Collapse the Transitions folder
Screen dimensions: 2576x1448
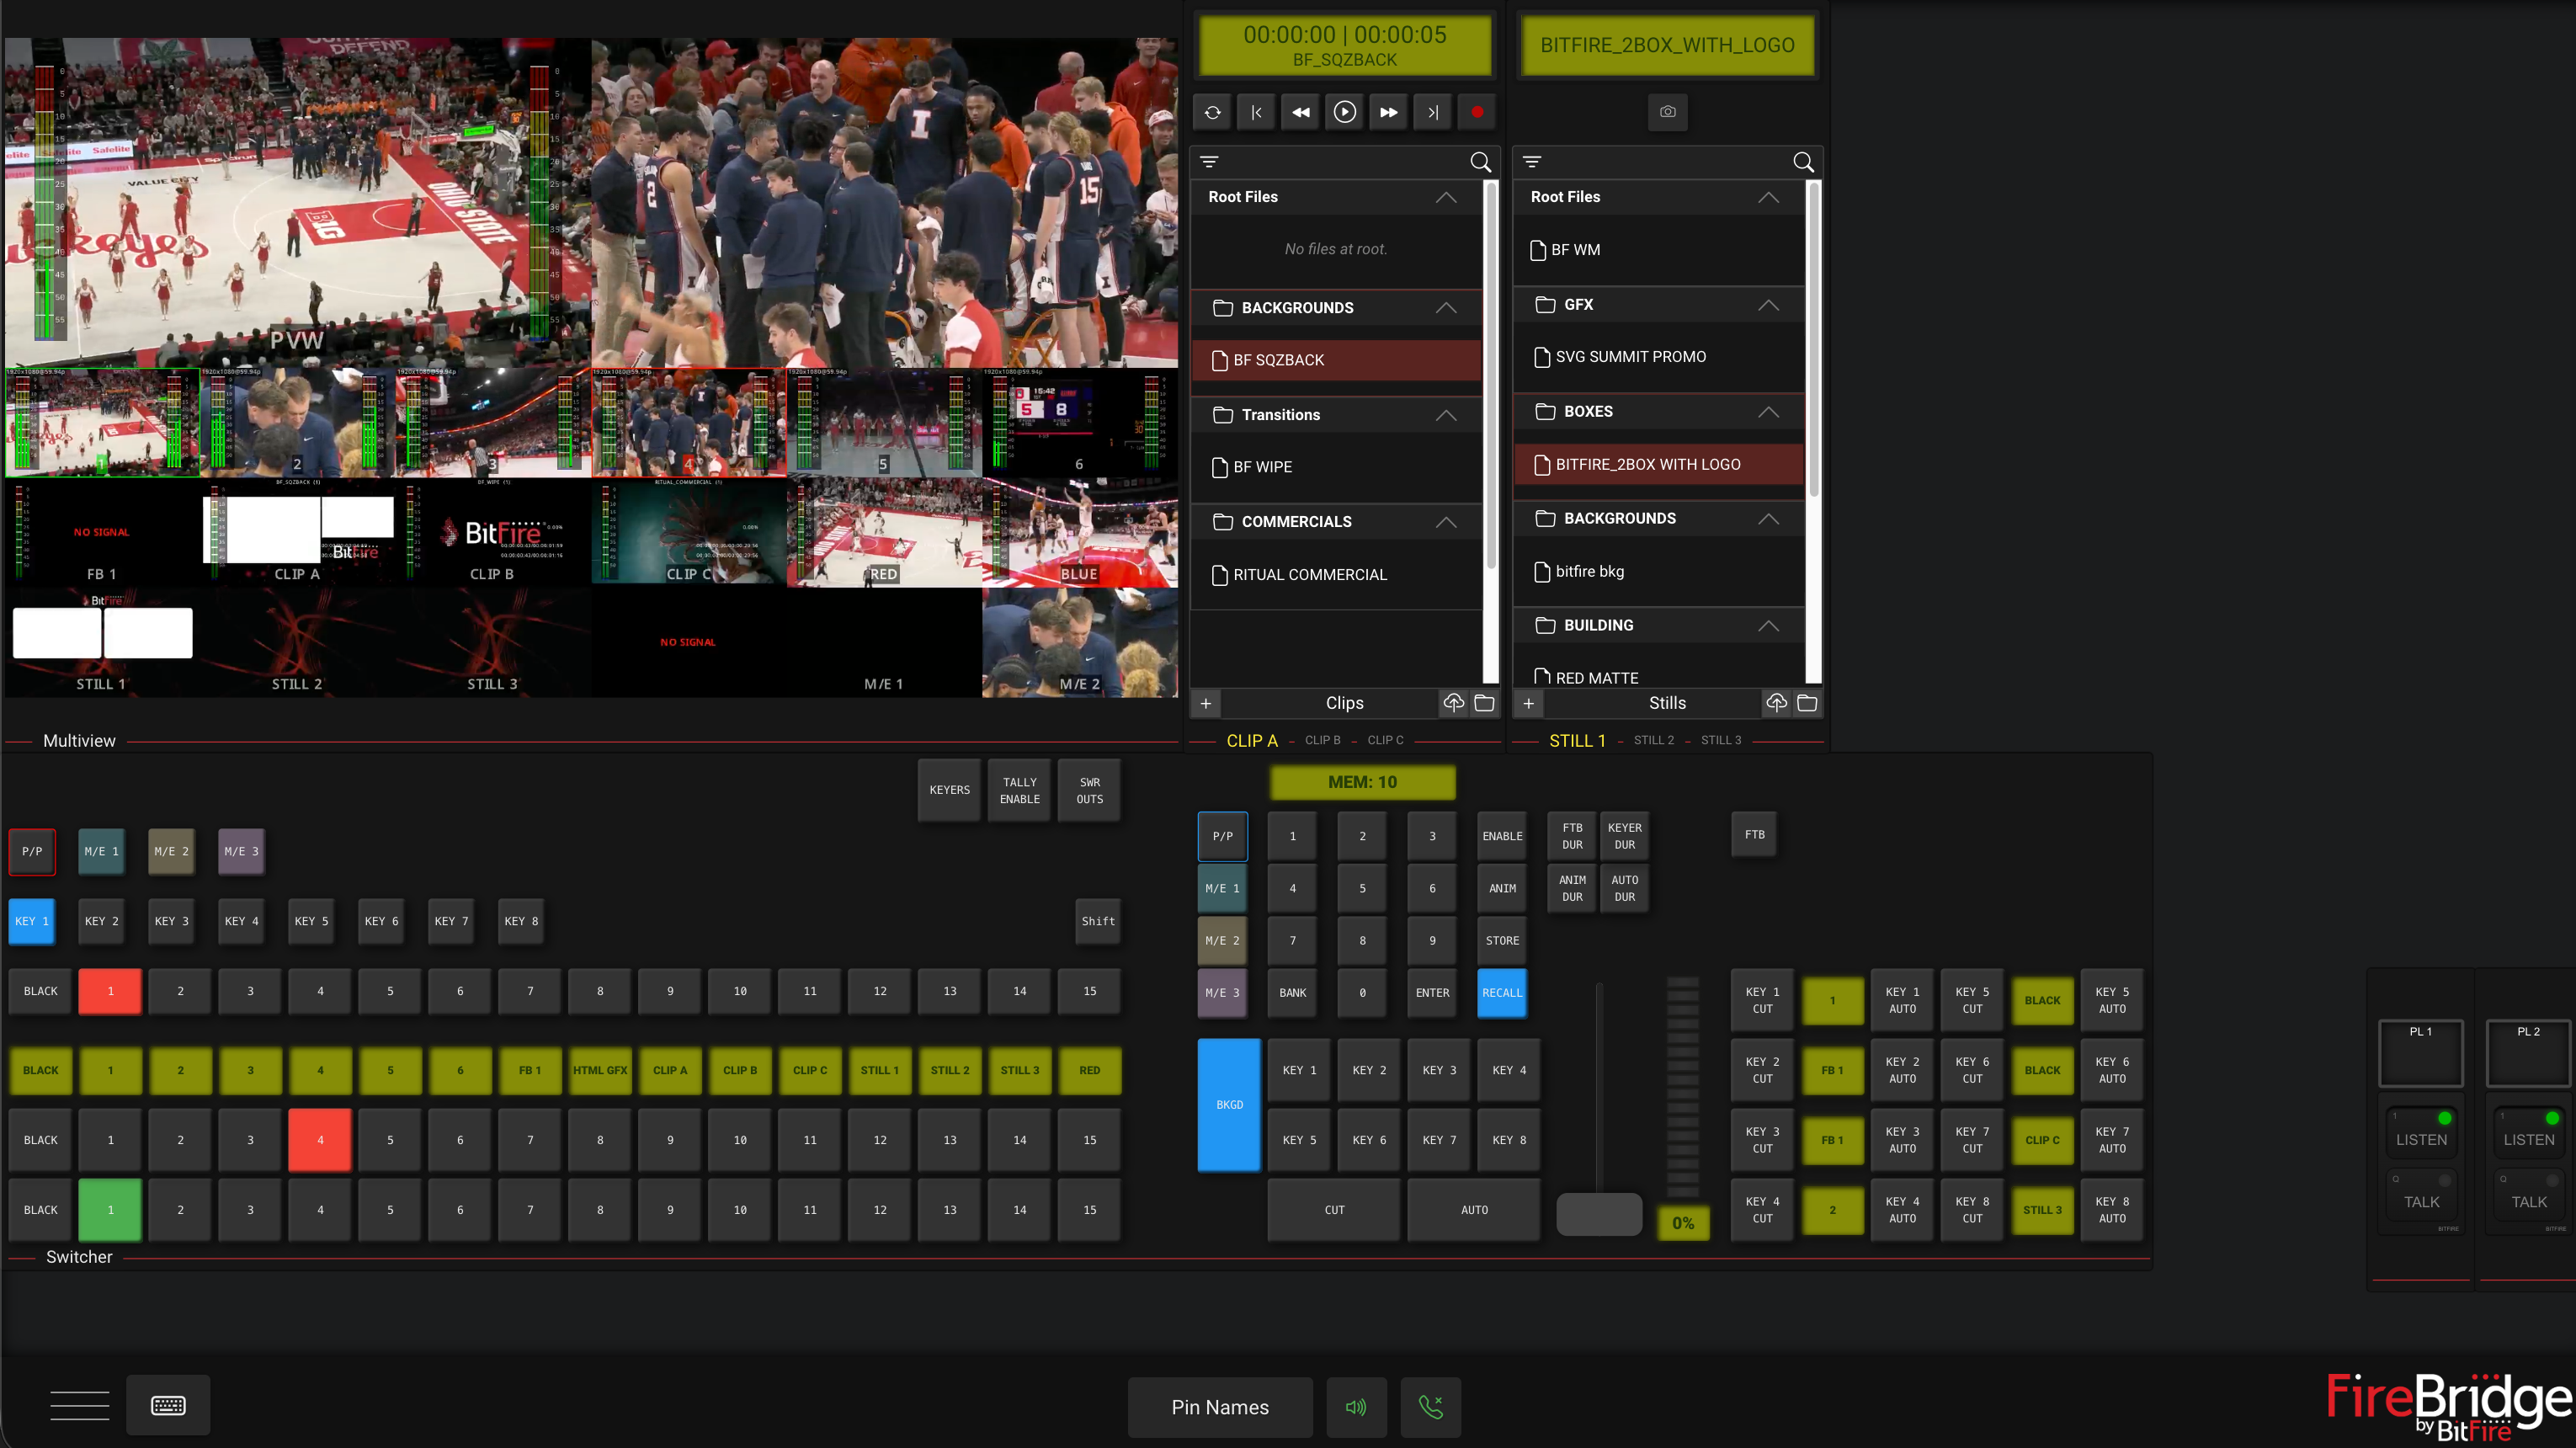click(x=1446, y=415)
